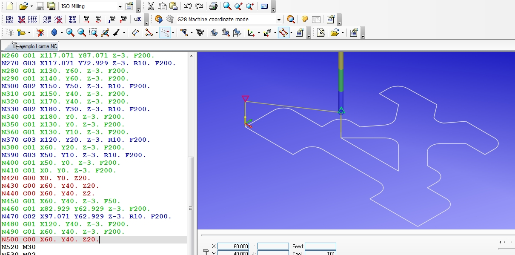515x255 pixels.
Task: Toggle the highlighted rapid toolpath display button
Action: coord(165,32)
